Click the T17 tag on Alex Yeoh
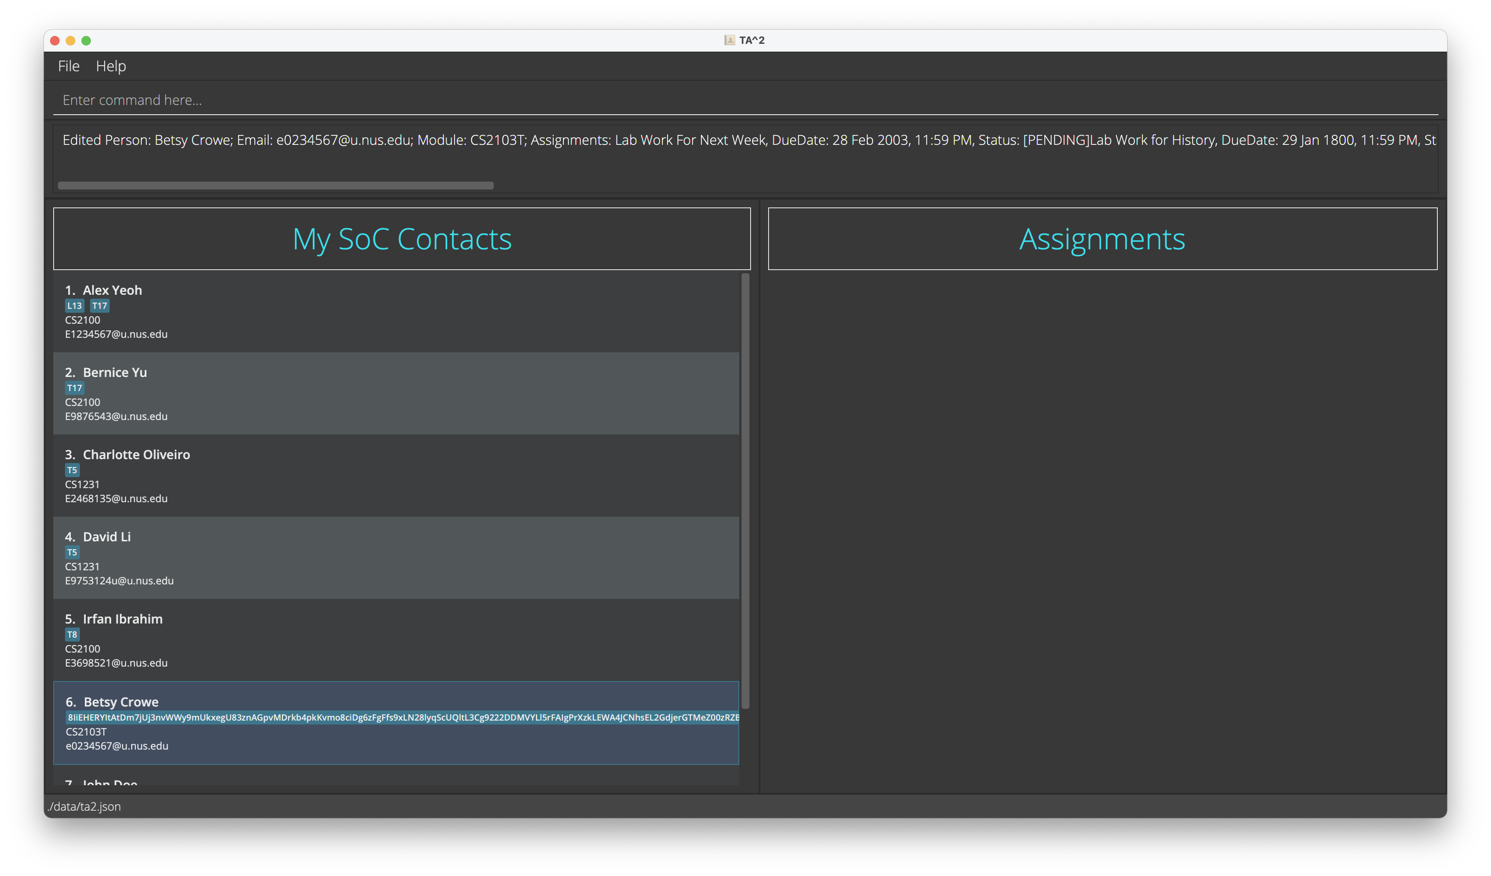The width and height of the screenshot is (1491, 876). 99,306
